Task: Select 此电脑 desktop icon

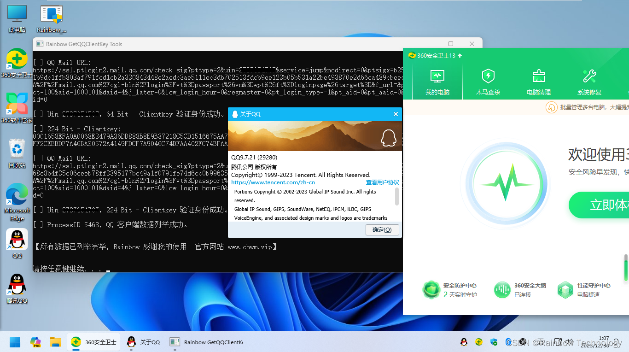Action: (x=17, y=19)
